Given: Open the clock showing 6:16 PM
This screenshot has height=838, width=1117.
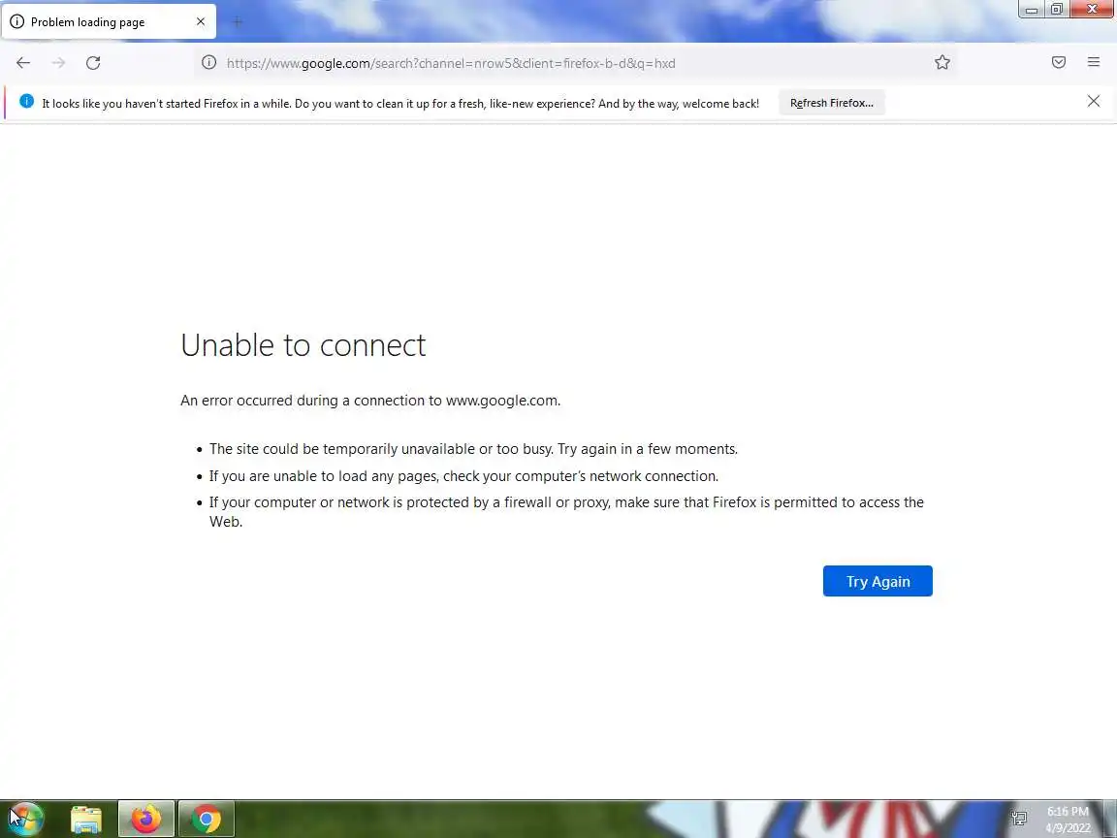Looking at the screenshot, I should point(1068,820).
